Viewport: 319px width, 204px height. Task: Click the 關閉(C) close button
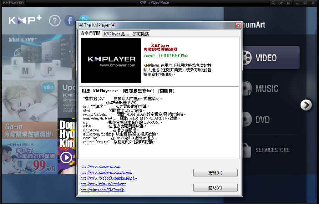tap(215, 188)
